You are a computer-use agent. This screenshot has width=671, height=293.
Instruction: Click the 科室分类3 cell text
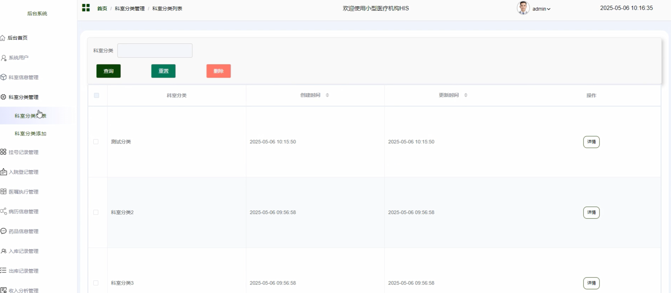click(122, 283)
